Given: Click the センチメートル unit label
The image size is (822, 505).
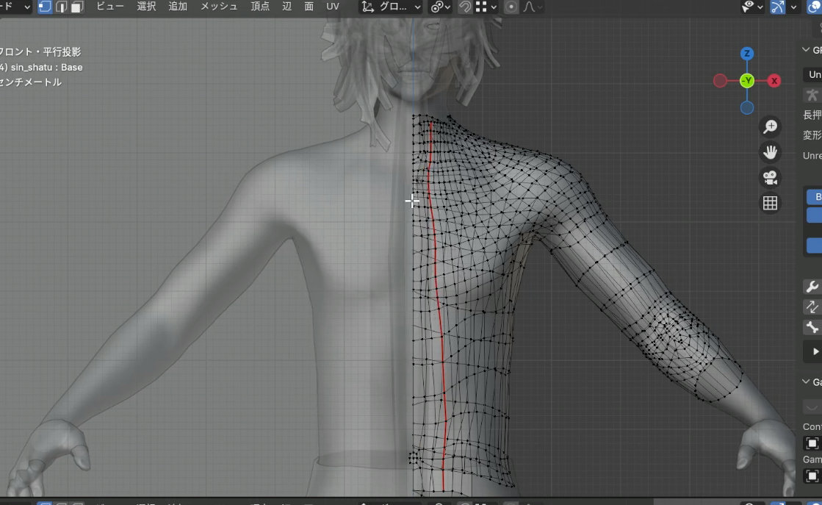Looking at the screenshot, I should pyautogui.click(x=31, y=82).
